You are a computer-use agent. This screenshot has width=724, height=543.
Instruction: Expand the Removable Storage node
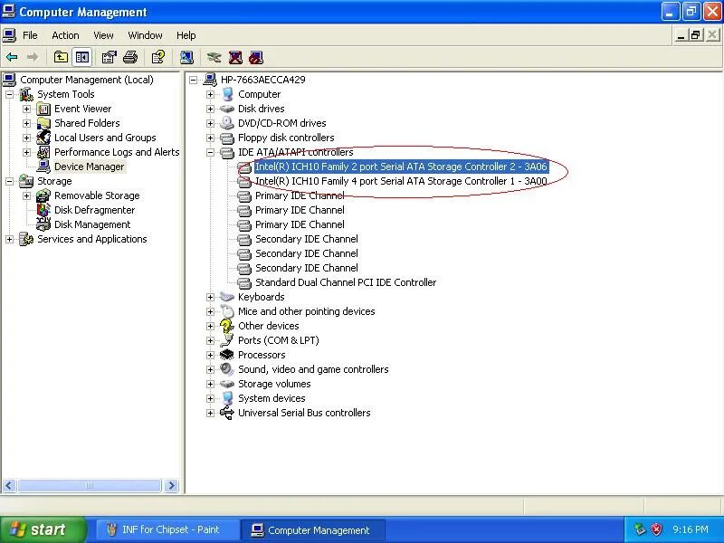click(x=26, y=195)
